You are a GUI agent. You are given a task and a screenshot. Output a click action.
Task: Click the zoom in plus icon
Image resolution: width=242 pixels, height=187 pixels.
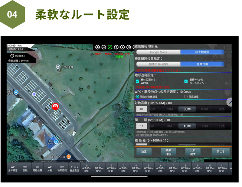point(97,47)
